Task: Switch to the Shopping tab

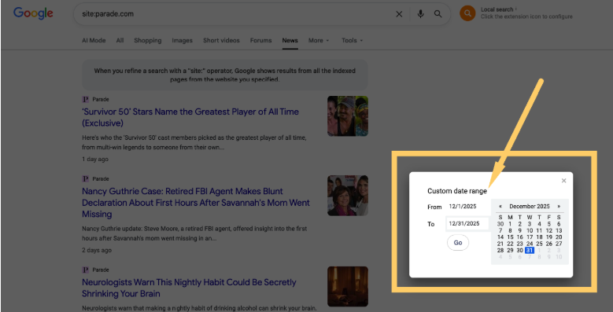Action: 147,40
